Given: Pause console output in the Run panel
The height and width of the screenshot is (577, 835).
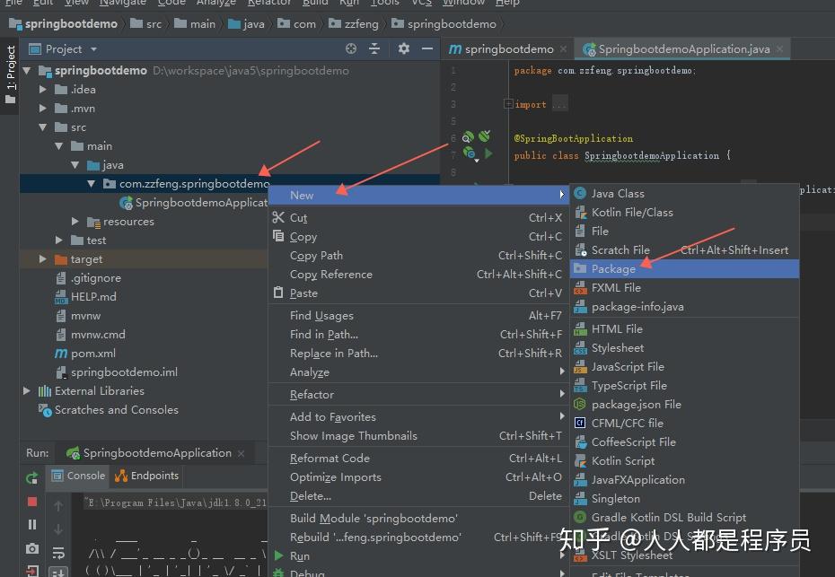Looking at the screenshot, I should click(x=31, y=524).
